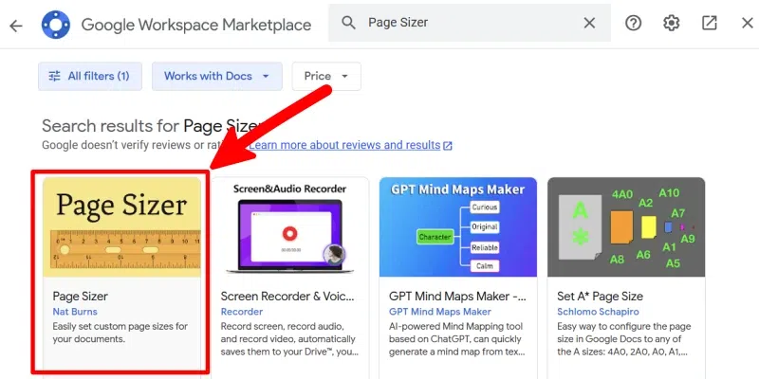Image resolution: width=759 pixels, height=379 pixels.
Task: Open GPT Mind Maps Maker developer link
Action: pyautogui.click(x=440, y=312)
